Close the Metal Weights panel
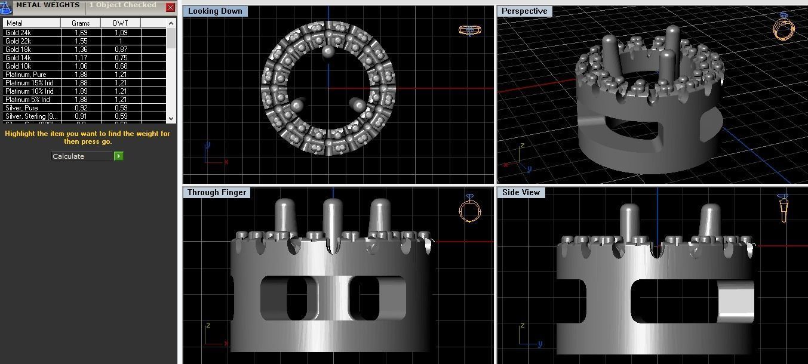Viewport: 808px width, 364px height. (170, 8)
